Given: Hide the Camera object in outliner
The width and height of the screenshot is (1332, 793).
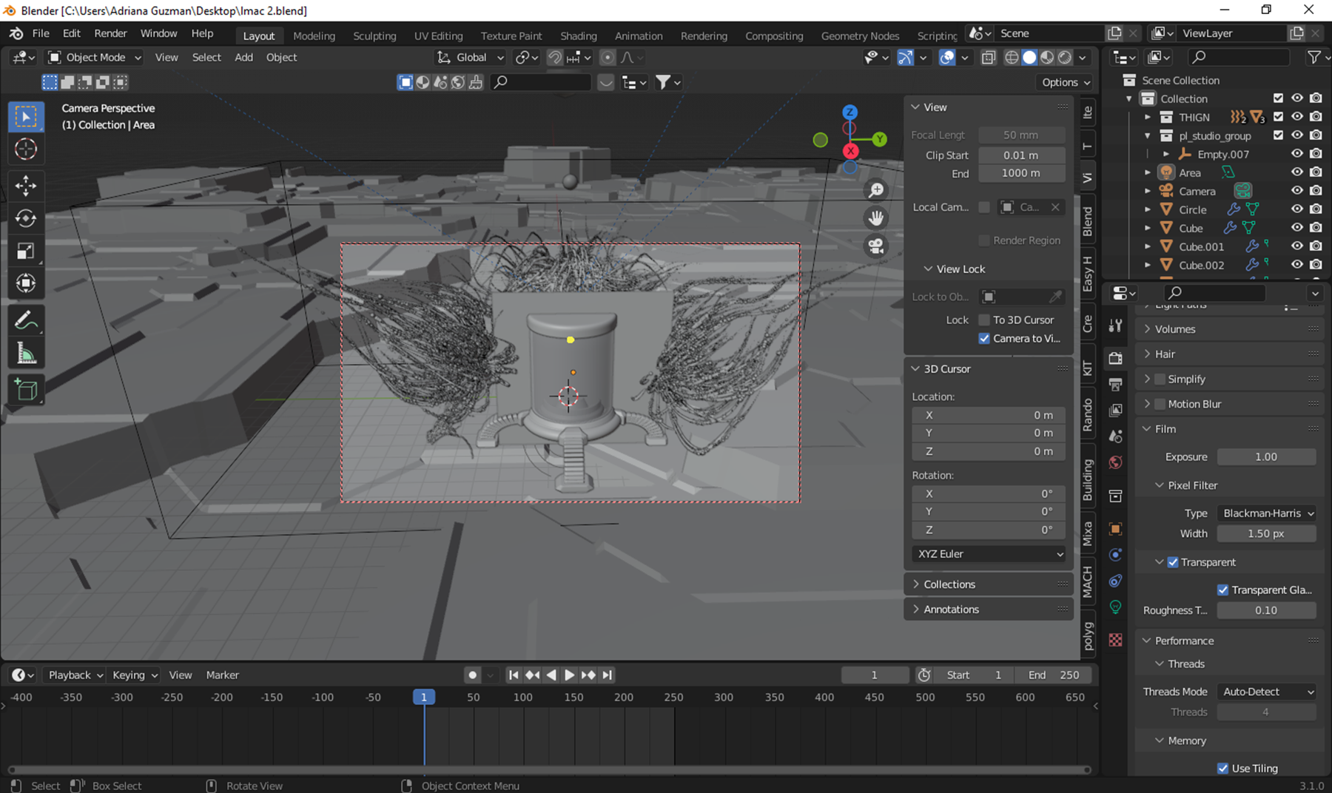Looking at the screenshot, I should pyautogui.click(x=1297, y=191).
